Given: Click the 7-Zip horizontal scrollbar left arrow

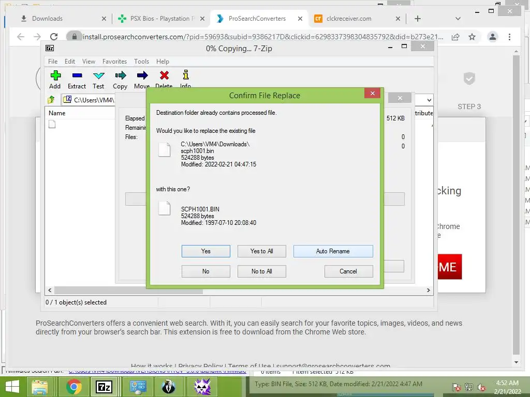Looking at the screenshot, I should point(50,291).
